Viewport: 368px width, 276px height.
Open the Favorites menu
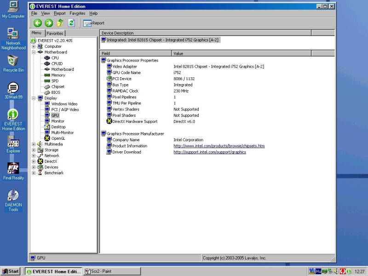[x=77, y=13]
